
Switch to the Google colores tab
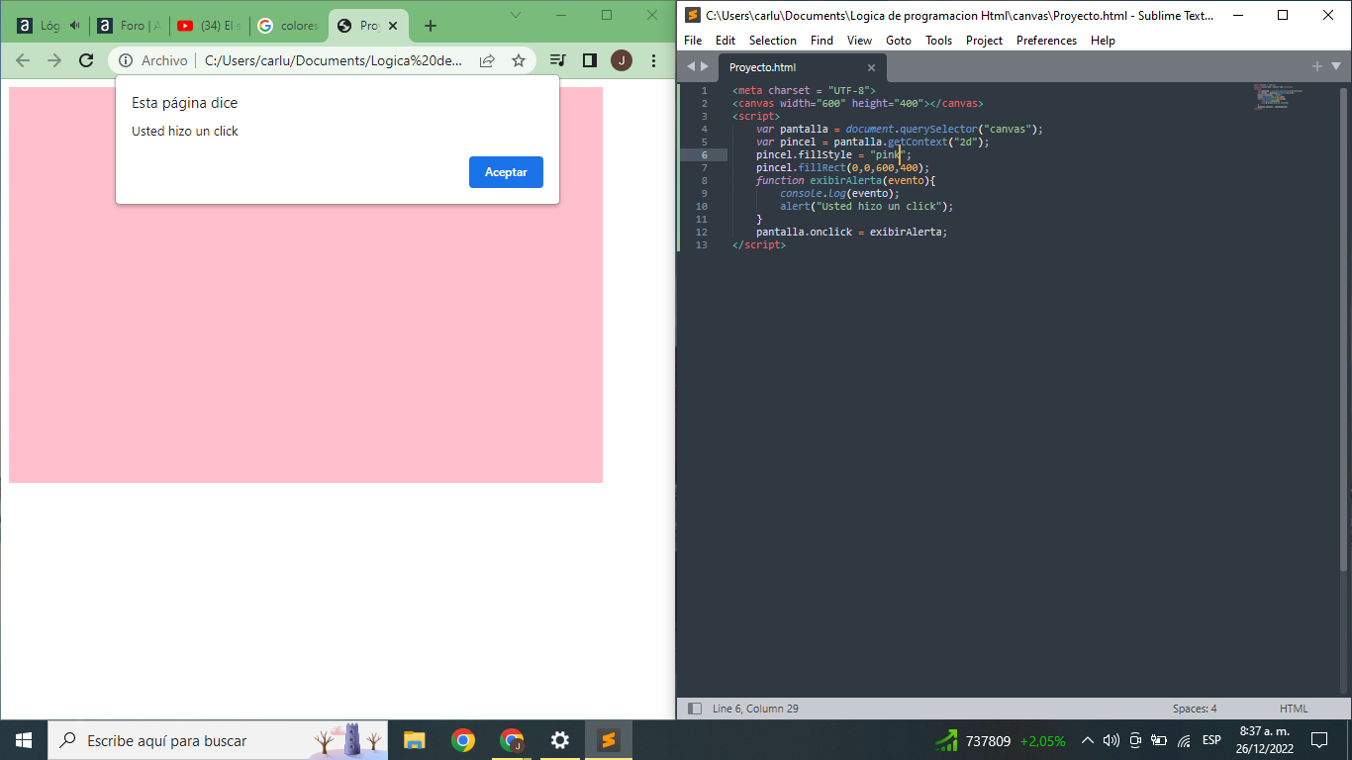[x=289, y=26]
